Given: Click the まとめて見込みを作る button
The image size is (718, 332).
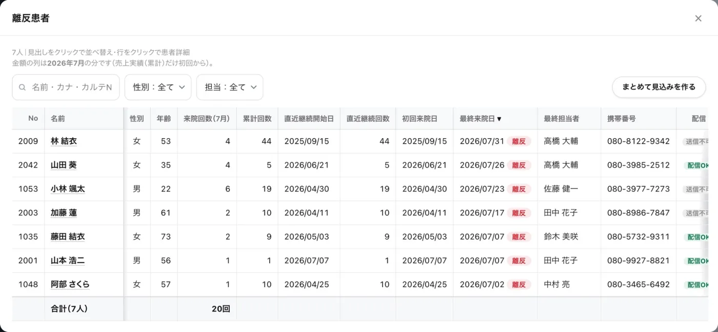Looking at the screenshot, I should click(659, 87).
